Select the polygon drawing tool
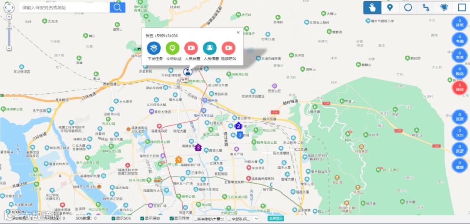 coord(443,7)
